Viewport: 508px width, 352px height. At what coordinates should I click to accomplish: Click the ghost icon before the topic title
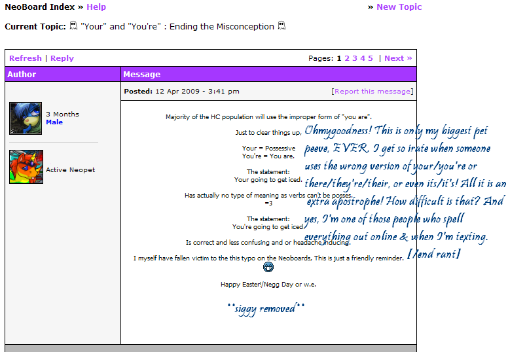(73, 26)
